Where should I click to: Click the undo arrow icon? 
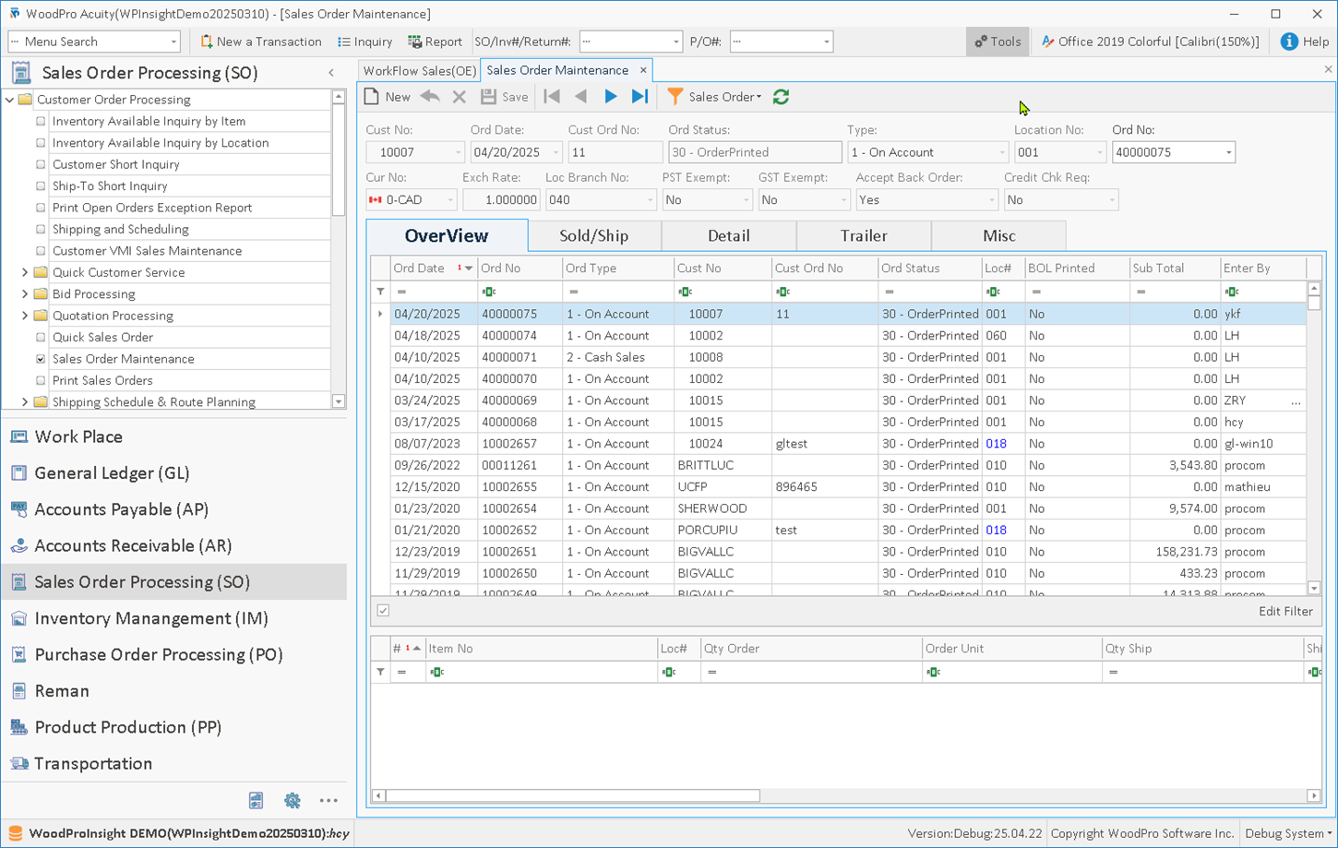coord(430,97)
